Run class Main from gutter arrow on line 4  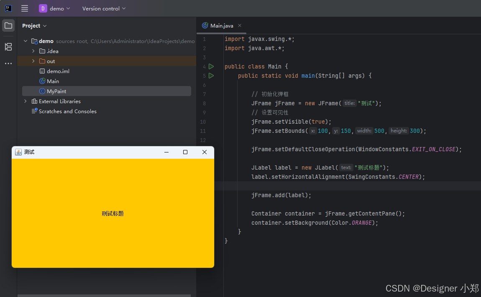211,66
